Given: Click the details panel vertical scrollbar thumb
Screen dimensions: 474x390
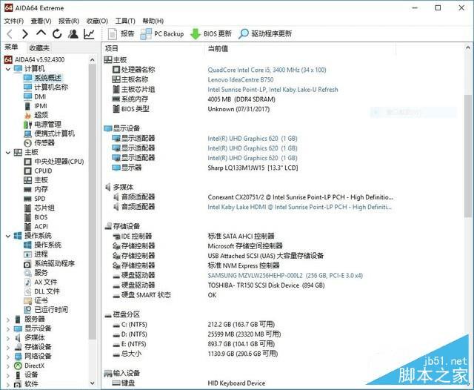Looking at the screenshot, I should pos(468,156).
